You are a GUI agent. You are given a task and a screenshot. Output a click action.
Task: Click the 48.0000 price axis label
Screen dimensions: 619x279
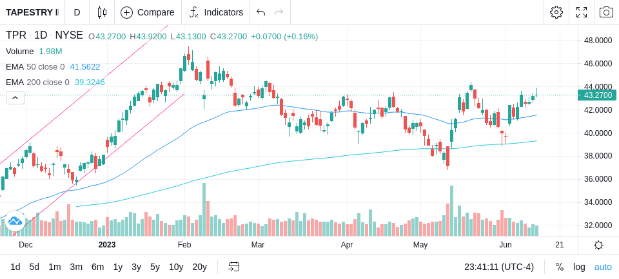click(598, 40)
